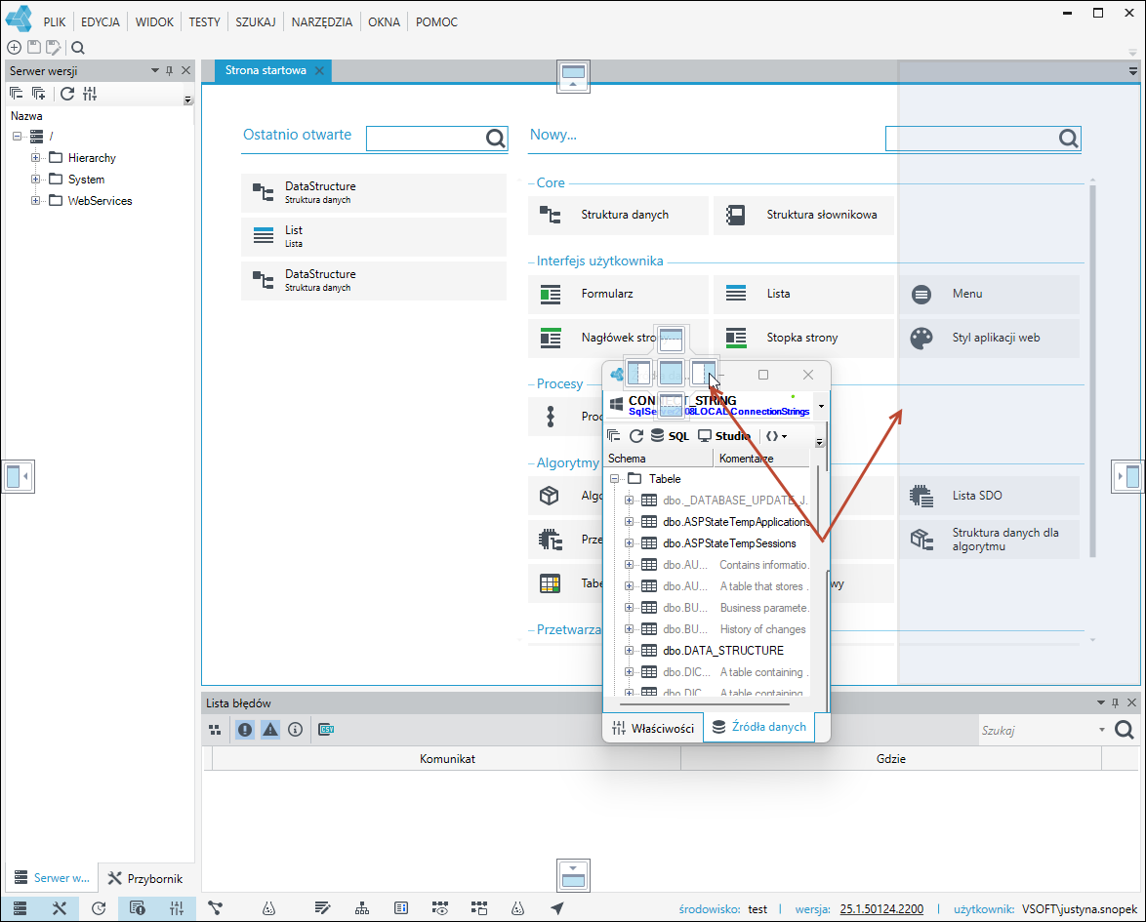Create a new Struktura danych item

(618, 215)
